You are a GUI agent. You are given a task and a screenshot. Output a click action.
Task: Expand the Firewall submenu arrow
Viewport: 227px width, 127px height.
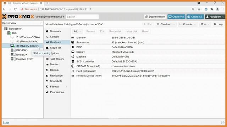click(67, 86)
